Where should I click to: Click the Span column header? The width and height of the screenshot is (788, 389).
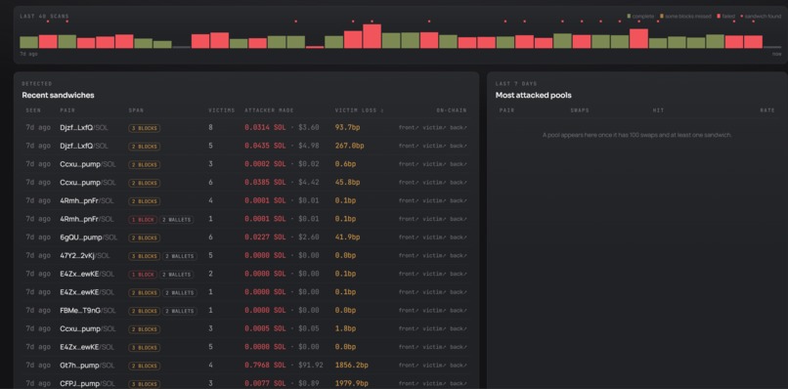(136, 110)
